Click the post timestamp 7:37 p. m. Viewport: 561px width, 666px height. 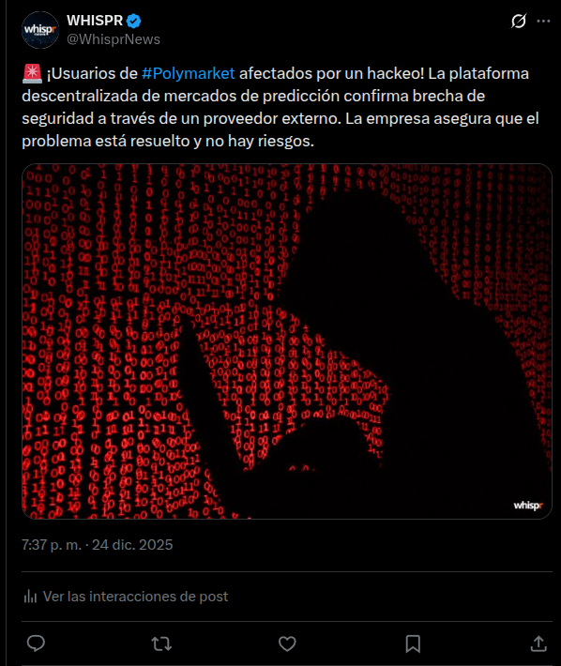coord(52,544)
